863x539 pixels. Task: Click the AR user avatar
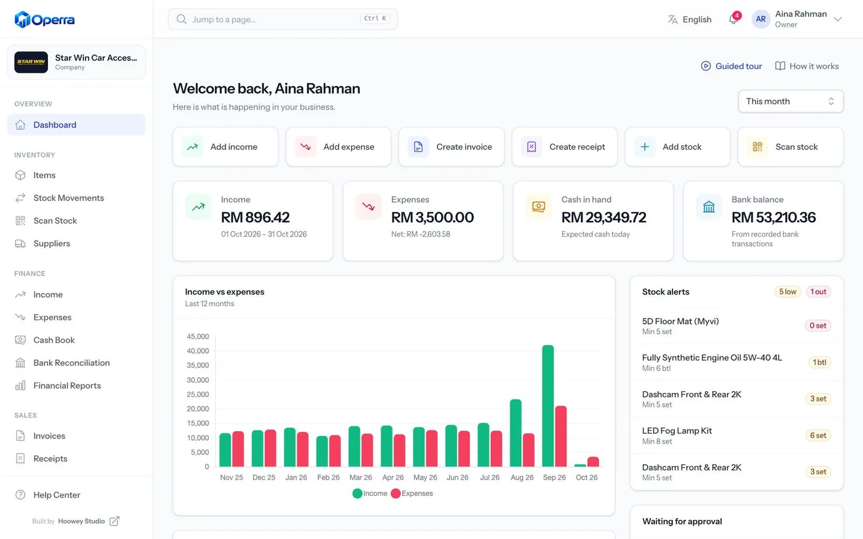pos(761,19)
